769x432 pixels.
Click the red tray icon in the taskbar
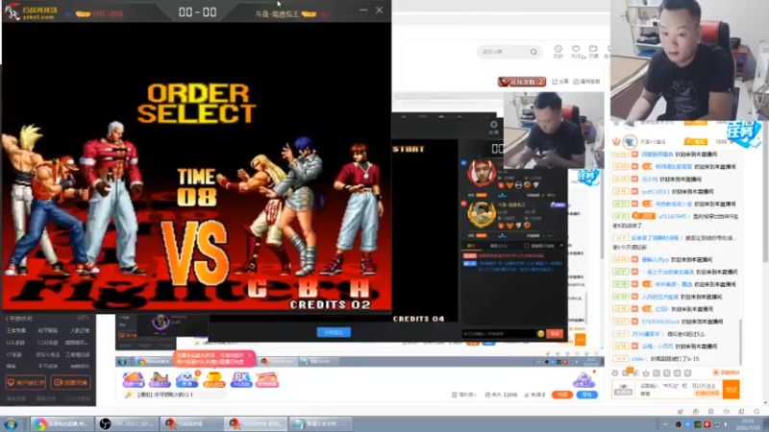click(707, 424)
